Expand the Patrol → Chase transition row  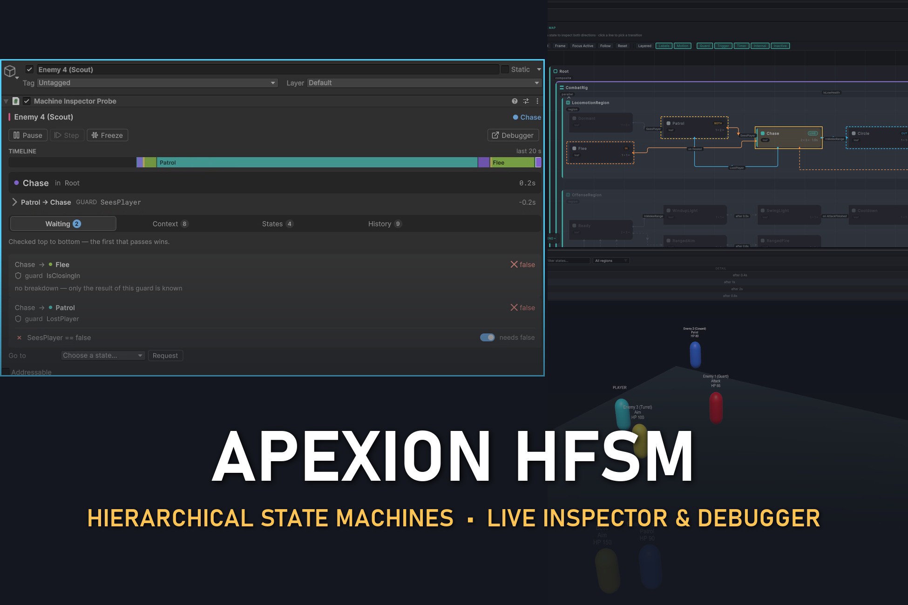(14, 202)
